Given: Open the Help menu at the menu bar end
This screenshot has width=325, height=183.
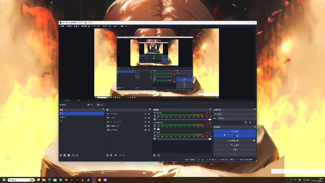Looking at the screenshot, I should tap(123, 26).
